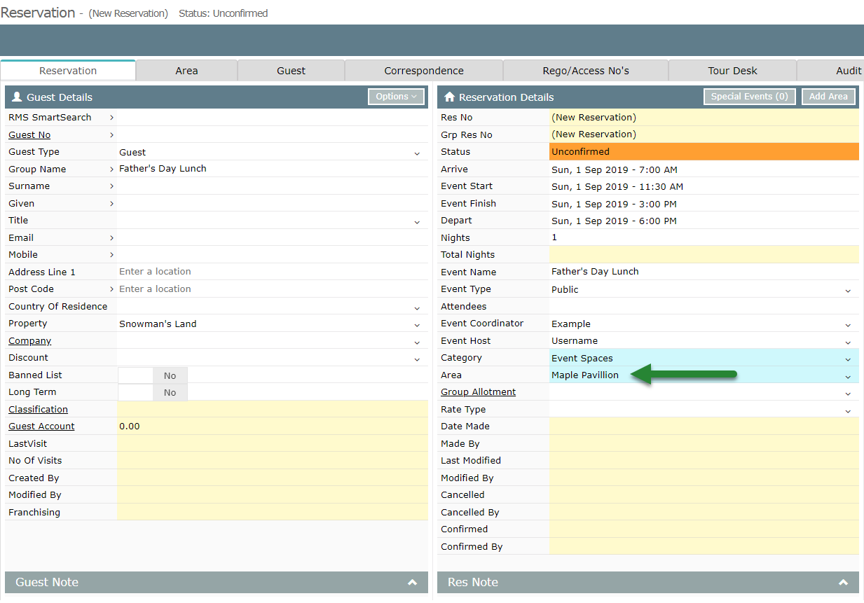Collapse the Res Note panel arrow
Viewport: 864px width, 603px height.
pos(843,583)
